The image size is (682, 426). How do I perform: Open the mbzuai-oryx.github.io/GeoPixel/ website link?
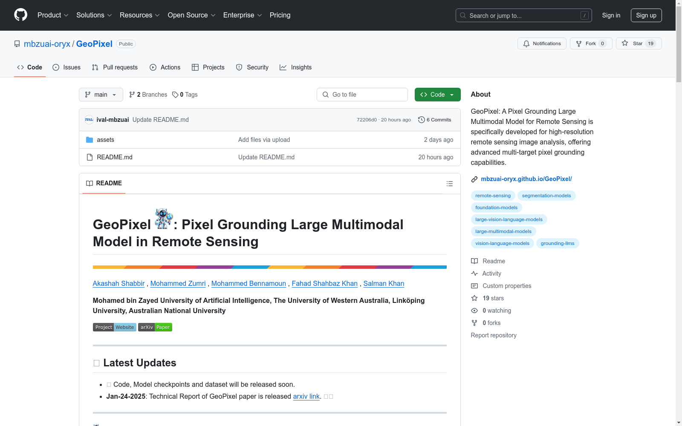click(x=526, y=179)
